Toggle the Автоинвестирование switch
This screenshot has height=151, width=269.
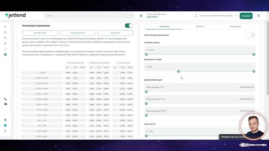point(129,26)
